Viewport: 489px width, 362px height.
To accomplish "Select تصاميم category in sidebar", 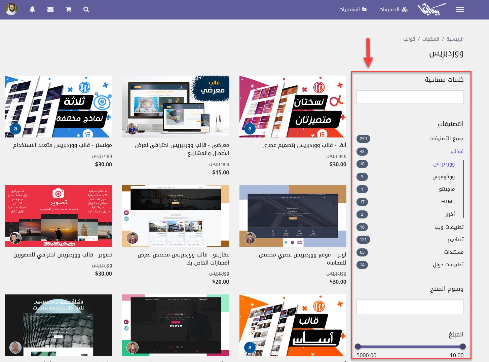I will (x=455, y=239).
